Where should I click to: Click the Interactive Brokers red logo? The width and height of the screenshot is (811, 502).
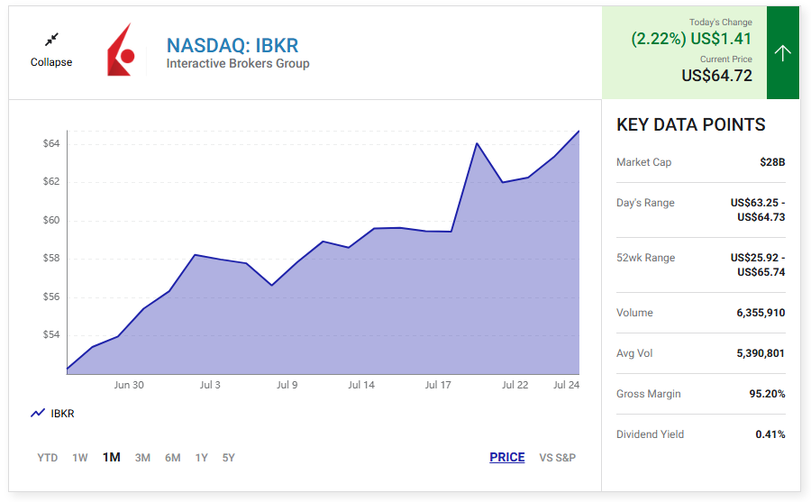[121, 50]
